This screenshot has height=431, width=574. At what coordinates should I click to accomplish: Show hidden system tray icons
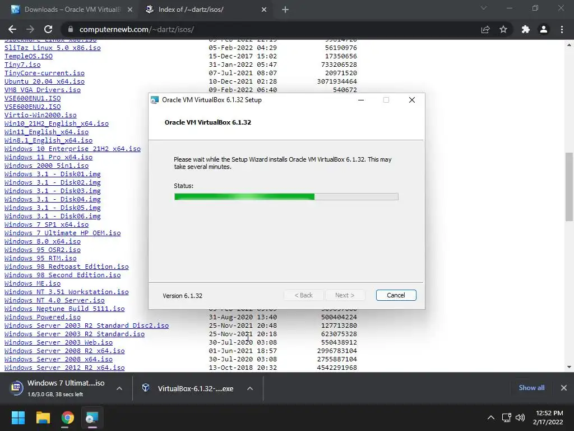pos(491,418)
